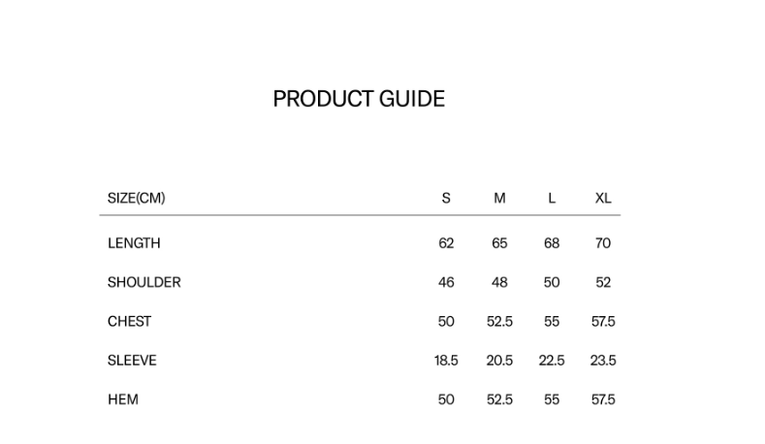The width and height of the screenshot is (765, 444).
Task: Click the PRODUCT GUIDE heading
Action: click(x=359, y=99)
